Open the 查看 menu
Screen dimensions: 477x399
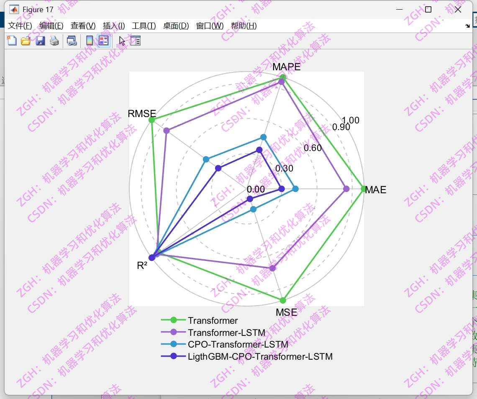pos(82,26)
